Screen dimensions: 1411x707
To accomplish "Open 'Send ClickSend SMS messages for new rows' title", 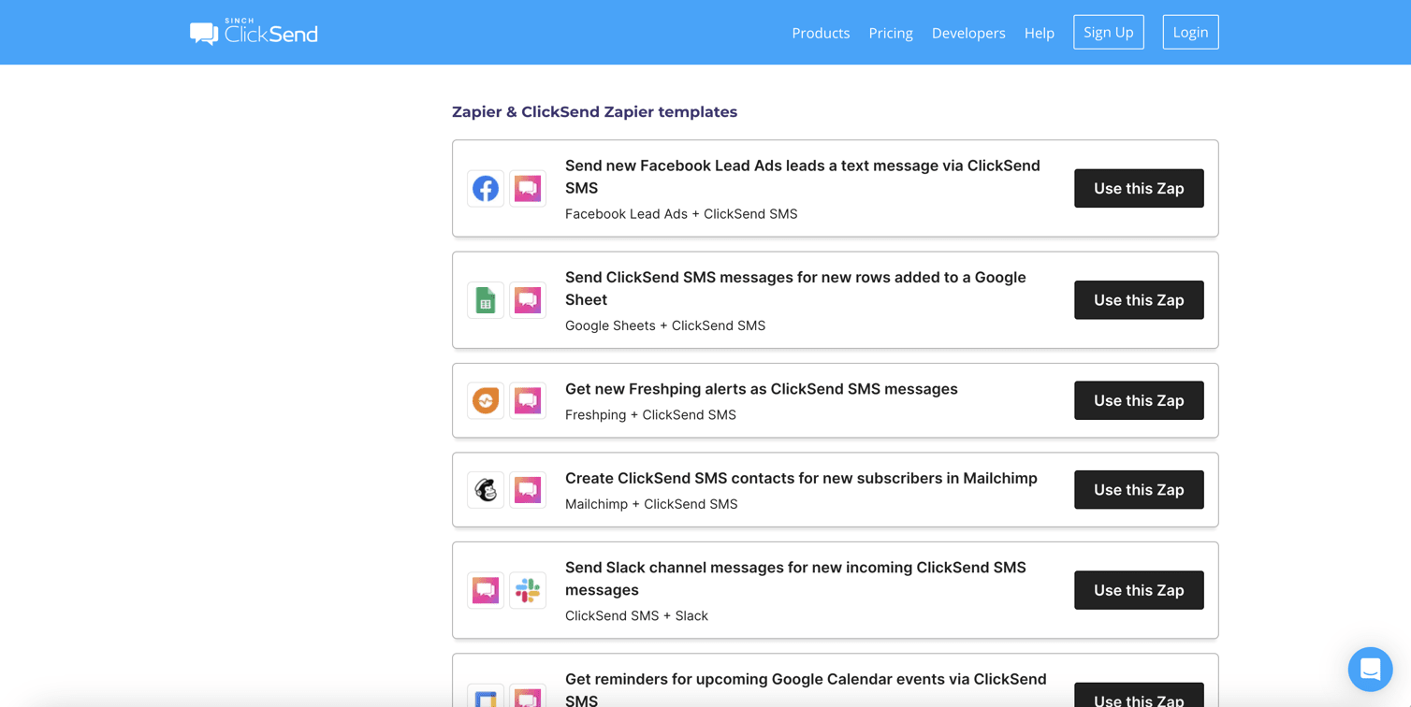I will pyautogui.click(x=795, y=288).
